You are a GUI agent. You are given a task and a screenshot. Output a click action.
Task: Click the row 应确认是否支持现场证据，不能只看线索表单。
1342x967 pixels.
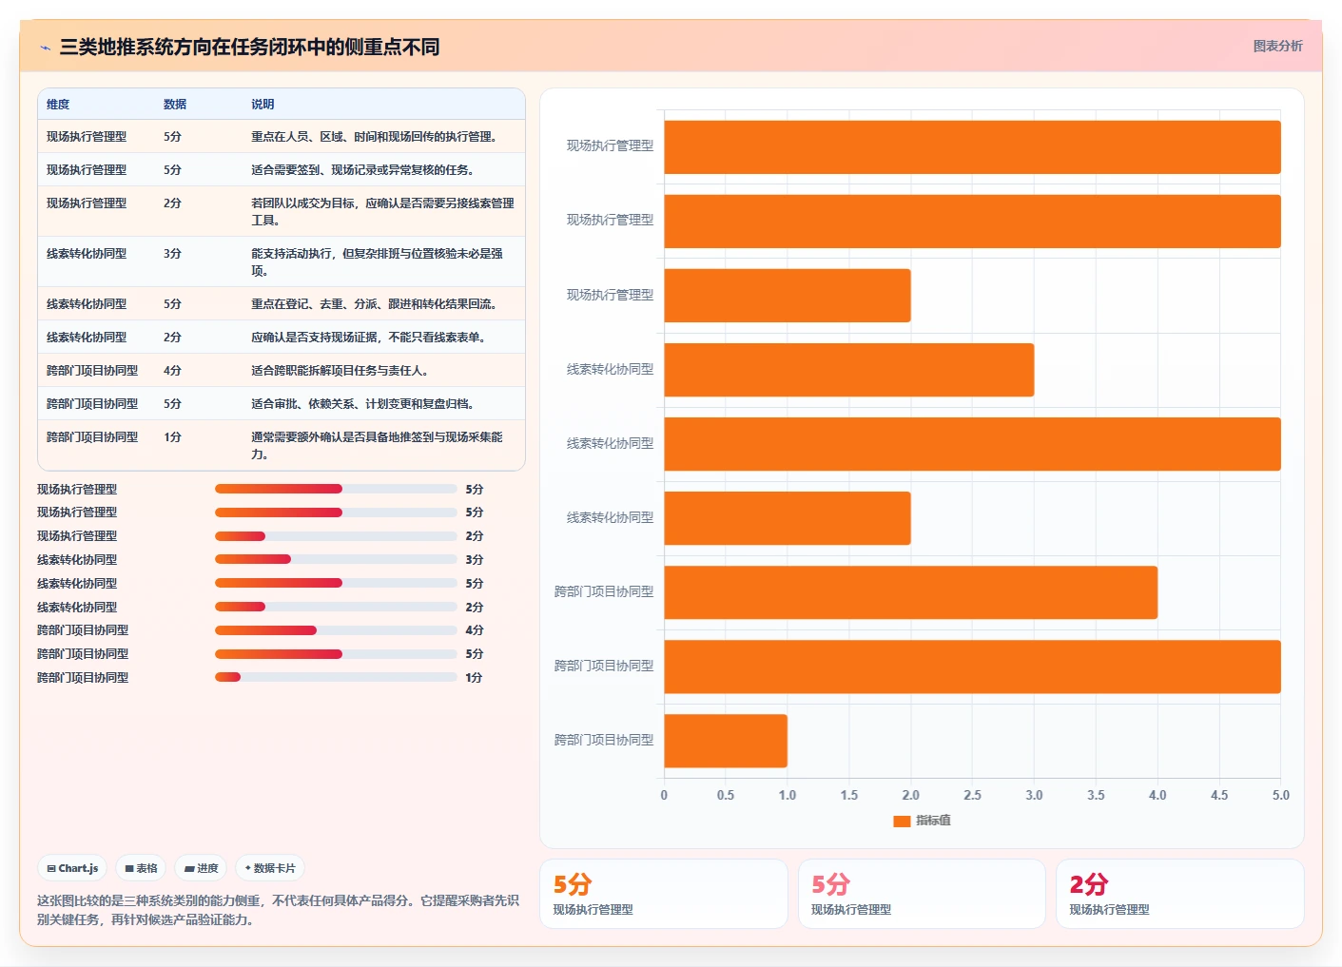(282, 337)
